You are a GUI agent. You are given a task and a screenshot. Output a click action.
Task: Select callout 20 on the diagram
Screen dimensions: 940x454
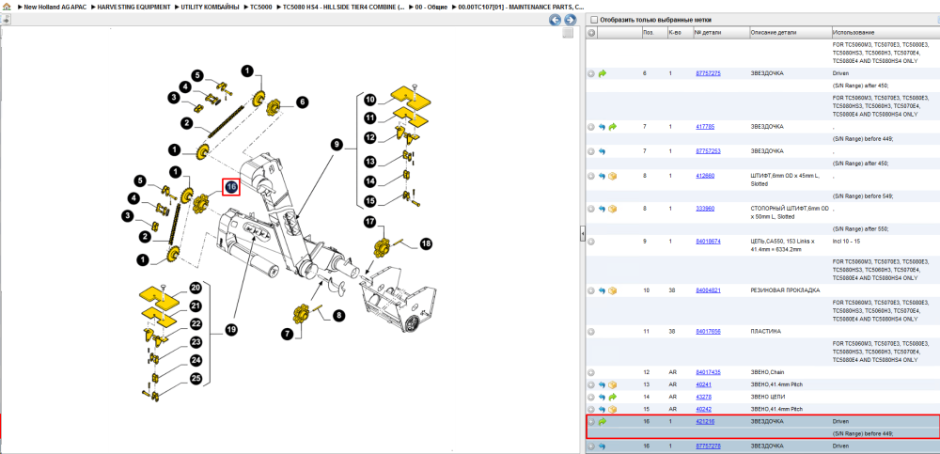coord(196,288)
